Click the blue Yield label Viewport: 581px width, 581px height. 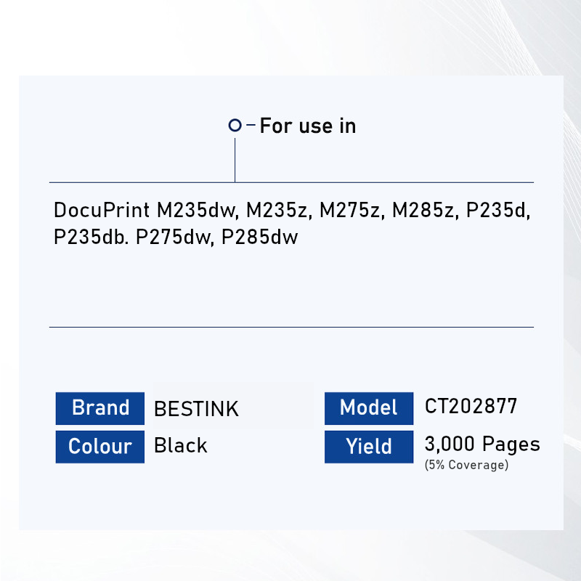coord(369,447)
